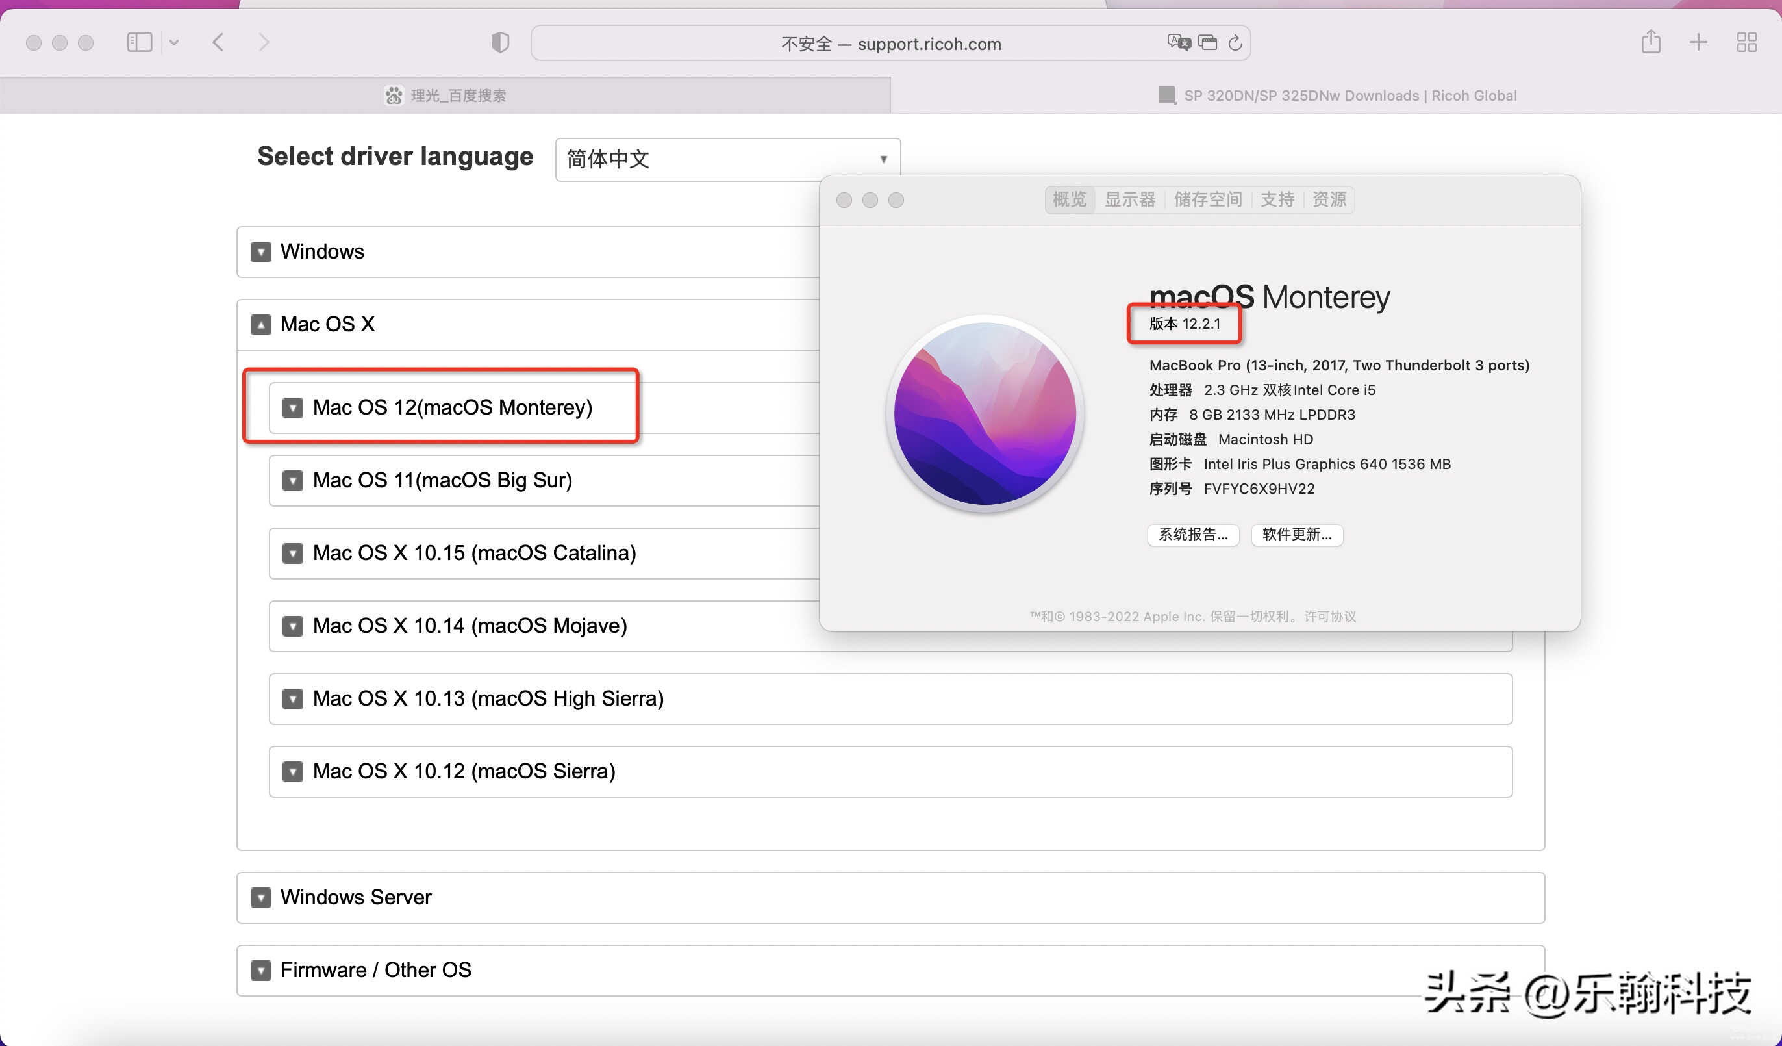Click the 8 GB 2133 MHz LPDDR3 text
1782x1046 pixels.
click(x=1272, y=415)
